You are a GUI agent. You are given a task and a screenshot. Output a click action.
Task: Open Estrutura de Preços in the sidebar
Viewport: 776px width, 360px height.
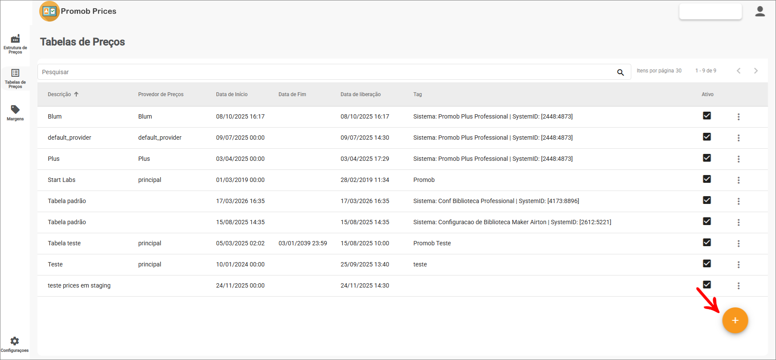(15, 44)
